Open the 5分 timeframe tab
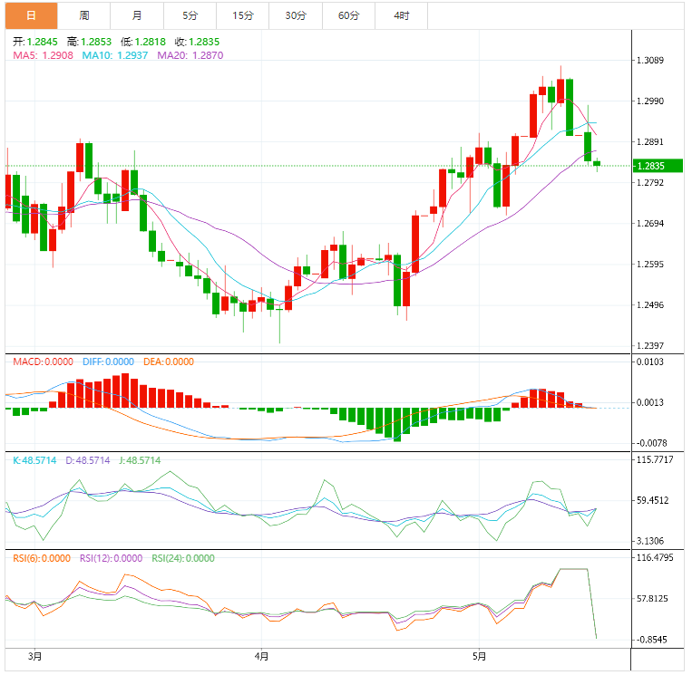692x675 pixels. 190,15
